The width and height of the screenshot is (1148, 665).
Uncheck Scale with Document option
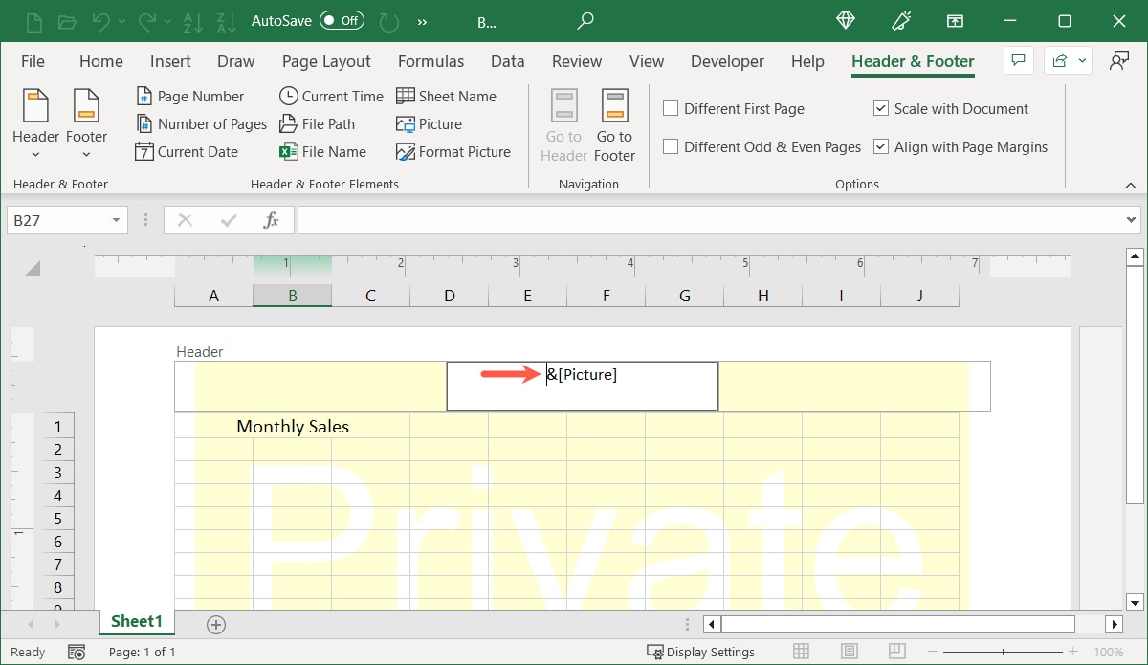(881, 109)
